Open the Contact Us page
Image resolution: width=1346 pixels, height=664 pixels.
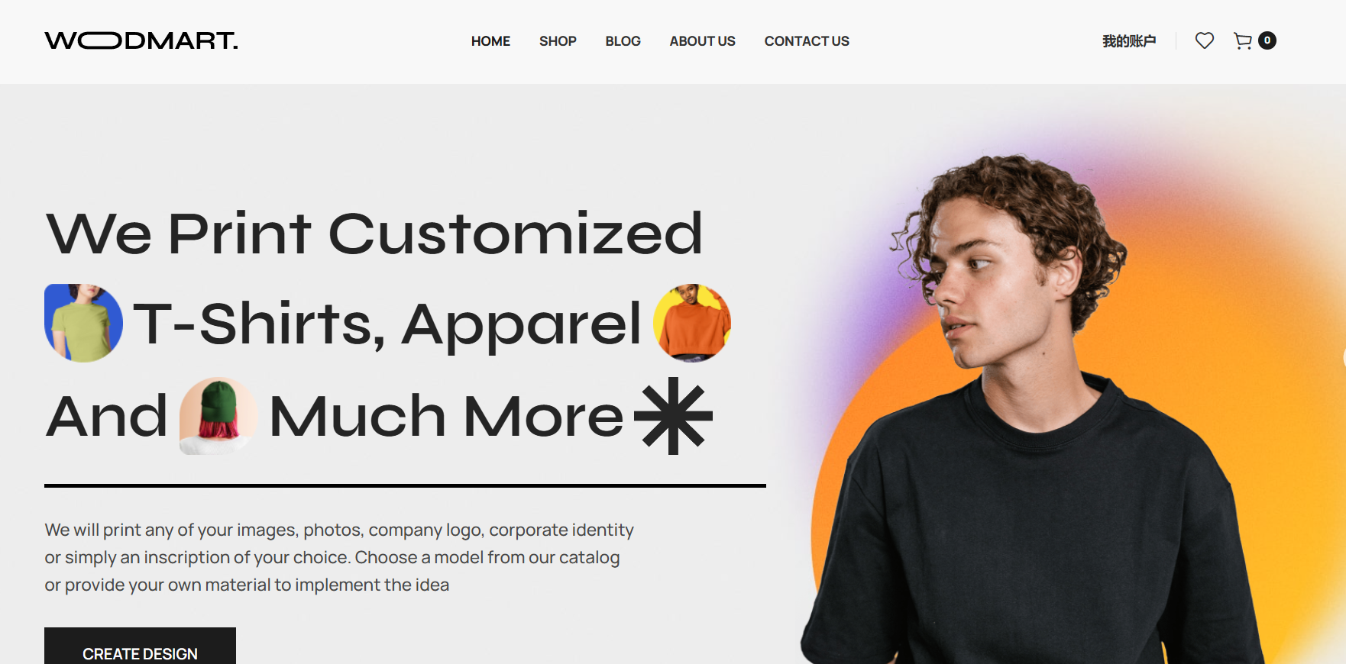tap(807, 41)
